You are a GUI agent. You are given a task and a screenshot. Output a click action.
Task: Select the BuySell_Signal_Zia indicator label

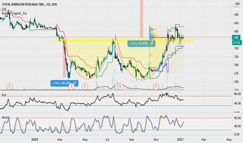click(x=14, y=13)
